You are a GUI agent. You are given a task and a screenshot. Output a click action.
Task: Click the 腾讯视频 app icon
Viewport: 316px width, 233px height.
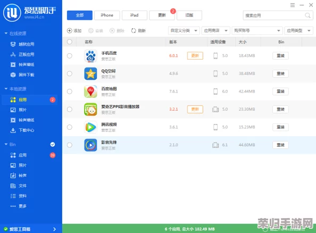pyautogui.click(x=90, y=127)
